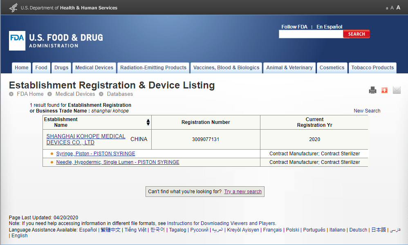Image resolution: width=408 pixels, height=245 pixels.
Task: Select 日本語 language assistance
Action: (x=379, y=230)
